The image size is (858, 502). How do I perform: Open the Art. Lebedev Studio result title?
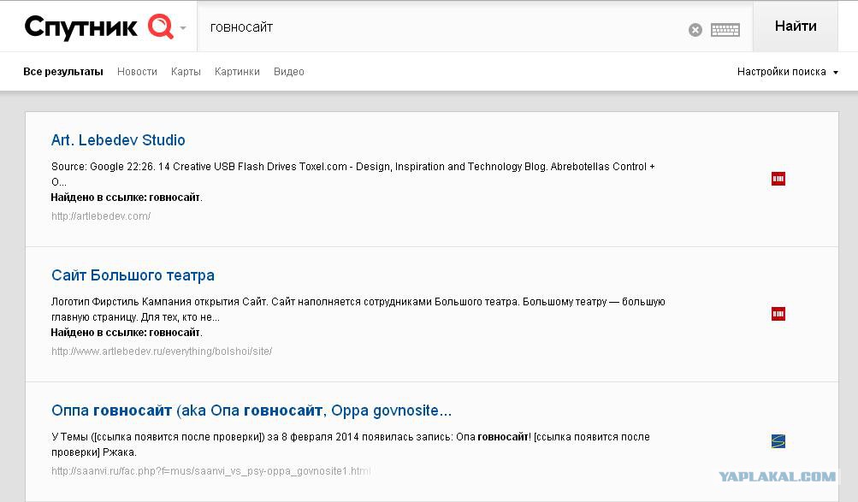click(x=118, y=140)
